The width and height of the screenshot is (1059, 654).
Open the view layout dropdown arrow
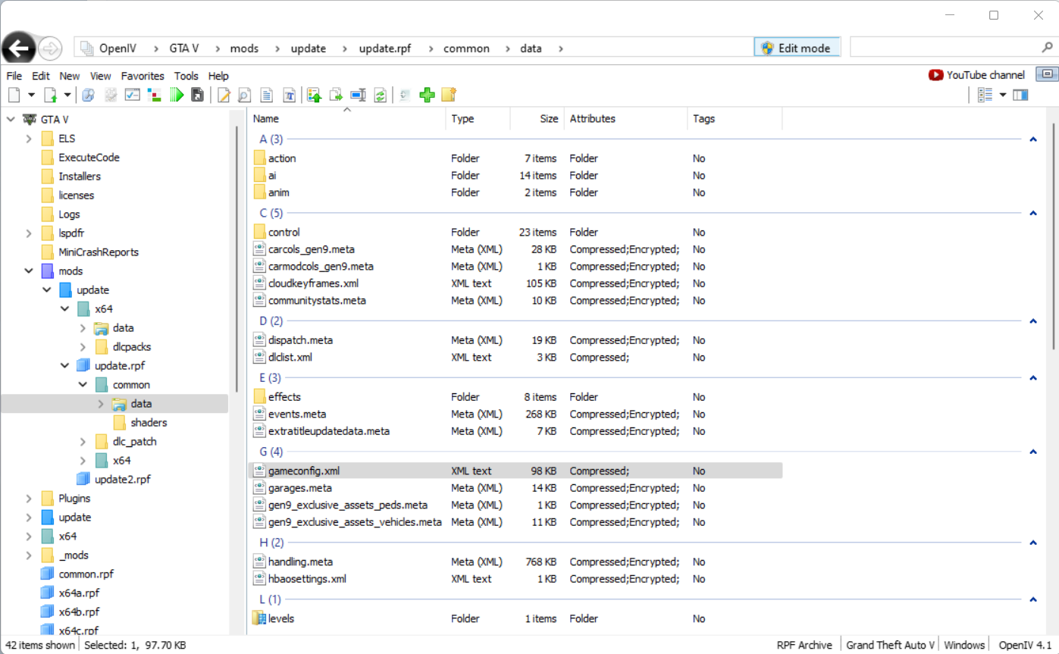1003,95
